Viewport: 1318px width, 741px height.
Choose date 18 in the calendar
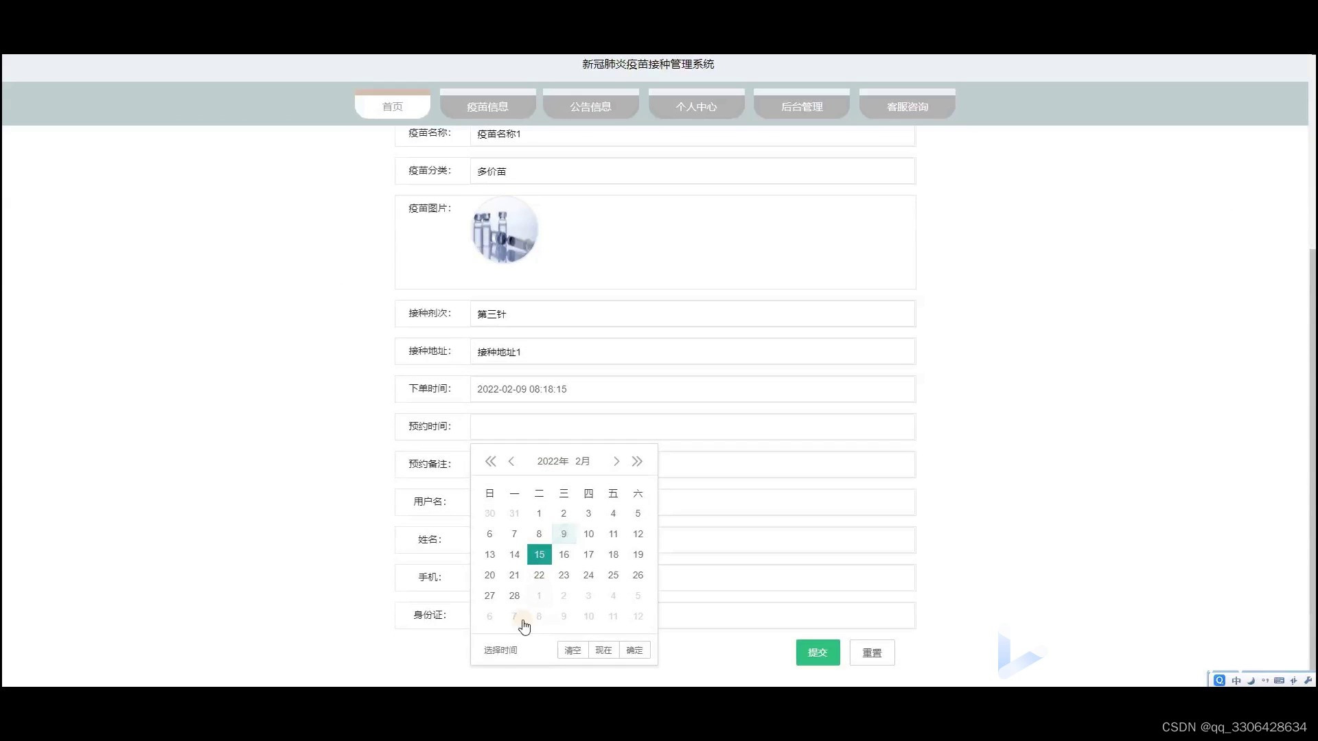click(x=613, y=554)
